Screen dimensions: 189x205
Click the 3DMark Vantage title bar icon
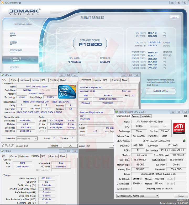click(x=2, y=2)
